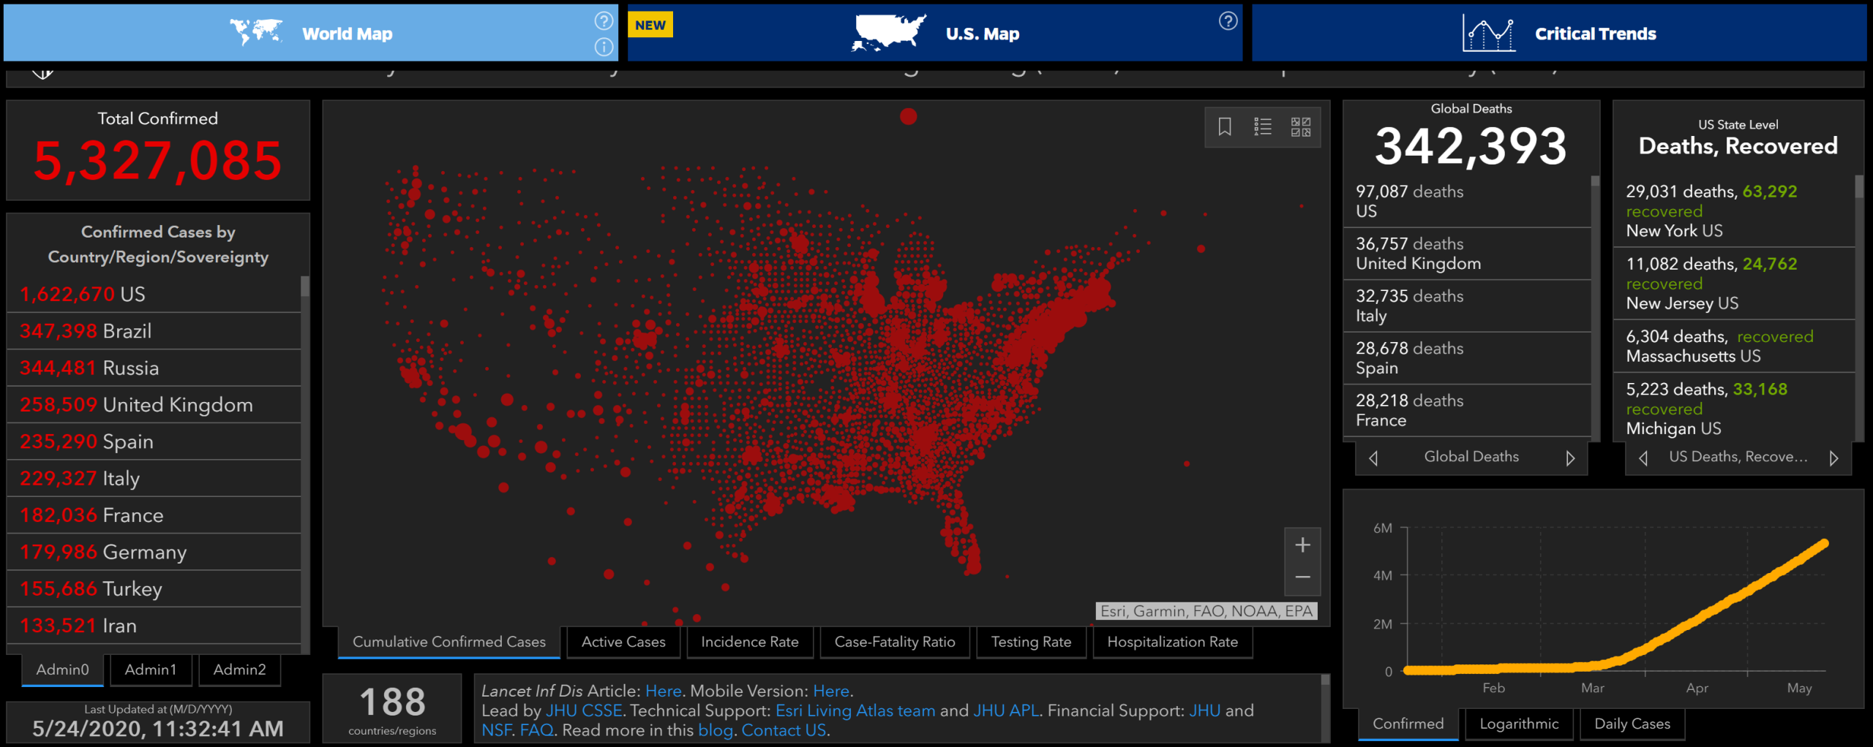
Task: Open the JHU CSSE link
Action: click(x=584, y=710)
